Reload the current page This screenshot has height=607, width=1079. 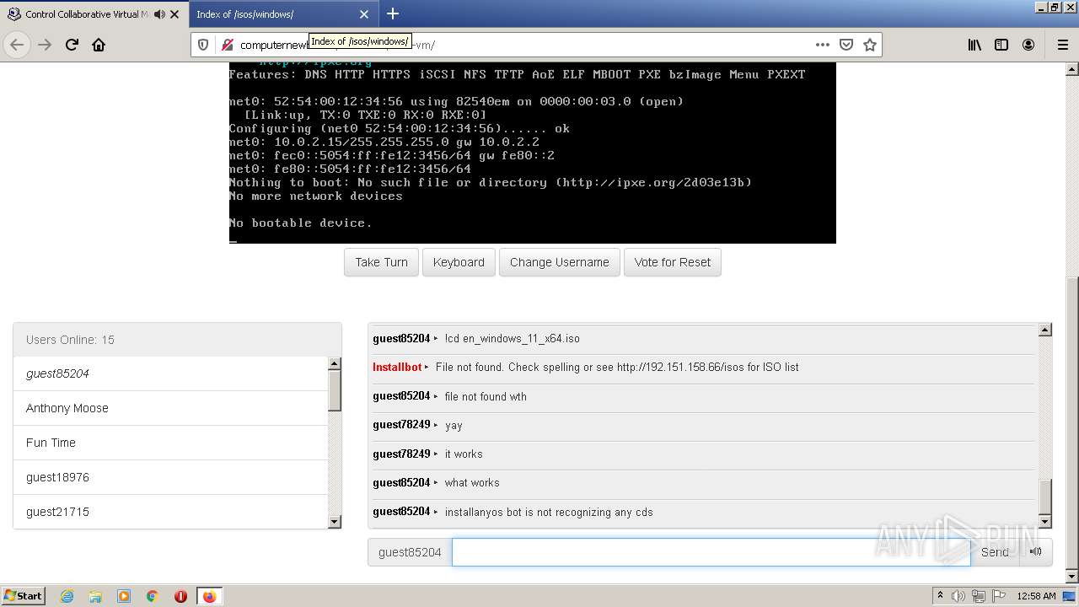point(72,45)
